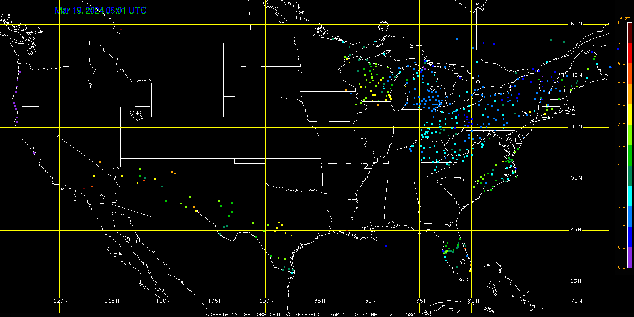Click the 40 N latitude label

coord(577,126)
